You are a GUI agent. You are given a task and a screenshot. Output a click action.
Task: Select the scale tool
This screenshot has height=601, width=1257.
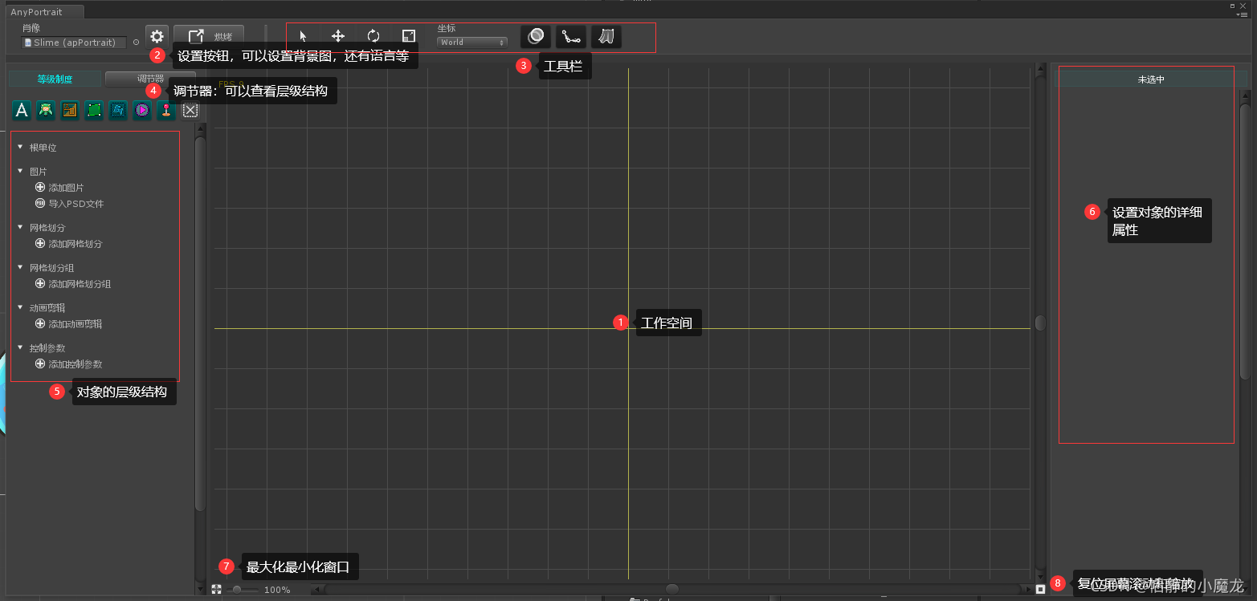click(x=409, y=36)
